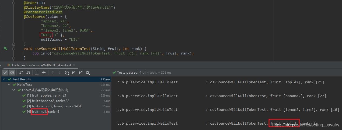
Task: Click the Collapse All icon in test toolbar
Action: point(44,73)
